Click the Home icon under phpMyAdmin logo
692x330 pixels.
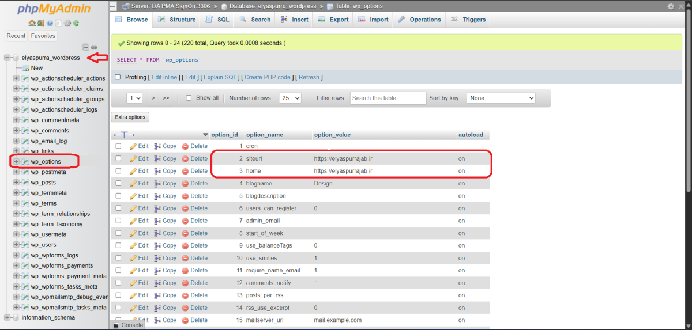(32, 24)
